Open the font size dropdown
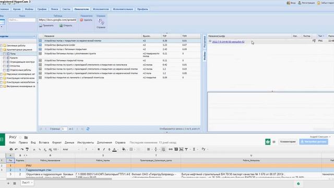 coord(89,149)
